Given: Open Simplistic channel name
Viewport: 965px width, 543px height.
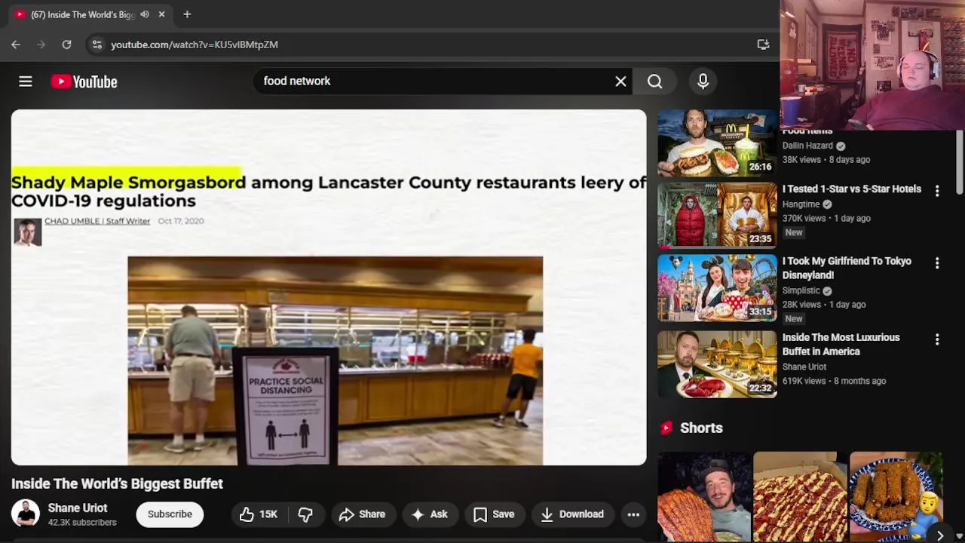Looking at the screenshot, I should click(x=801, y=290).
